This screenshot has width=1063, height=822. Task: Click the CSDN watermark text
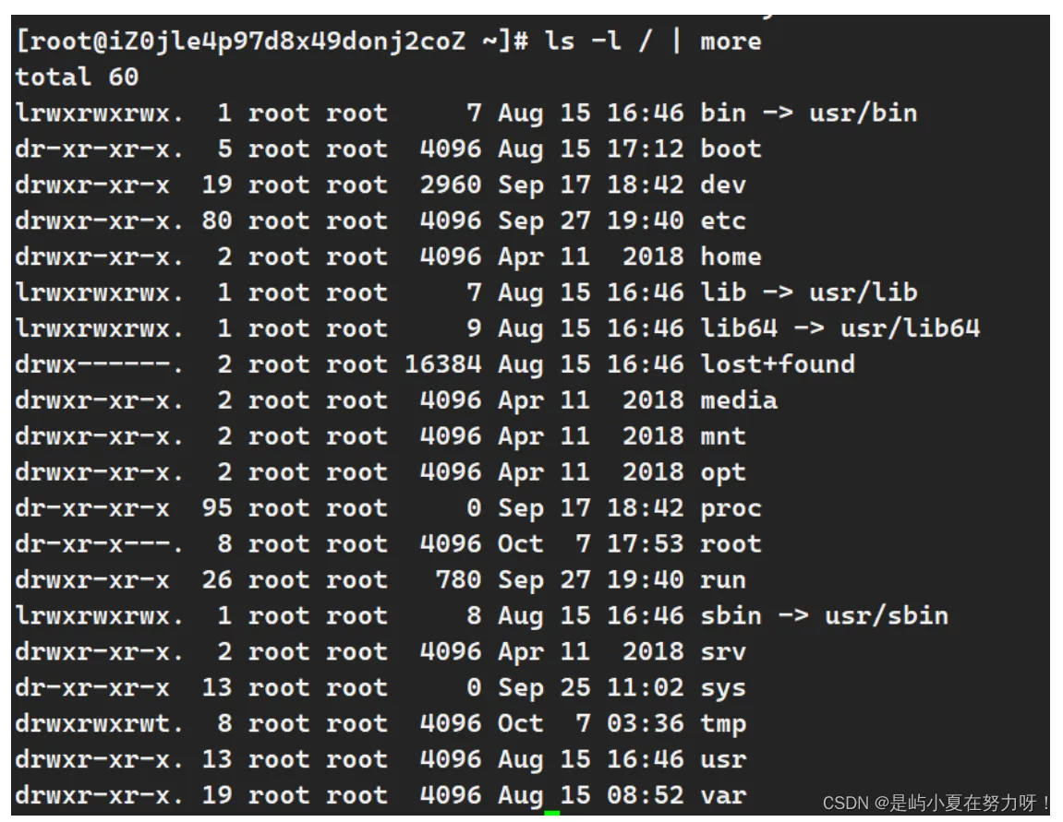click(936, 803)
